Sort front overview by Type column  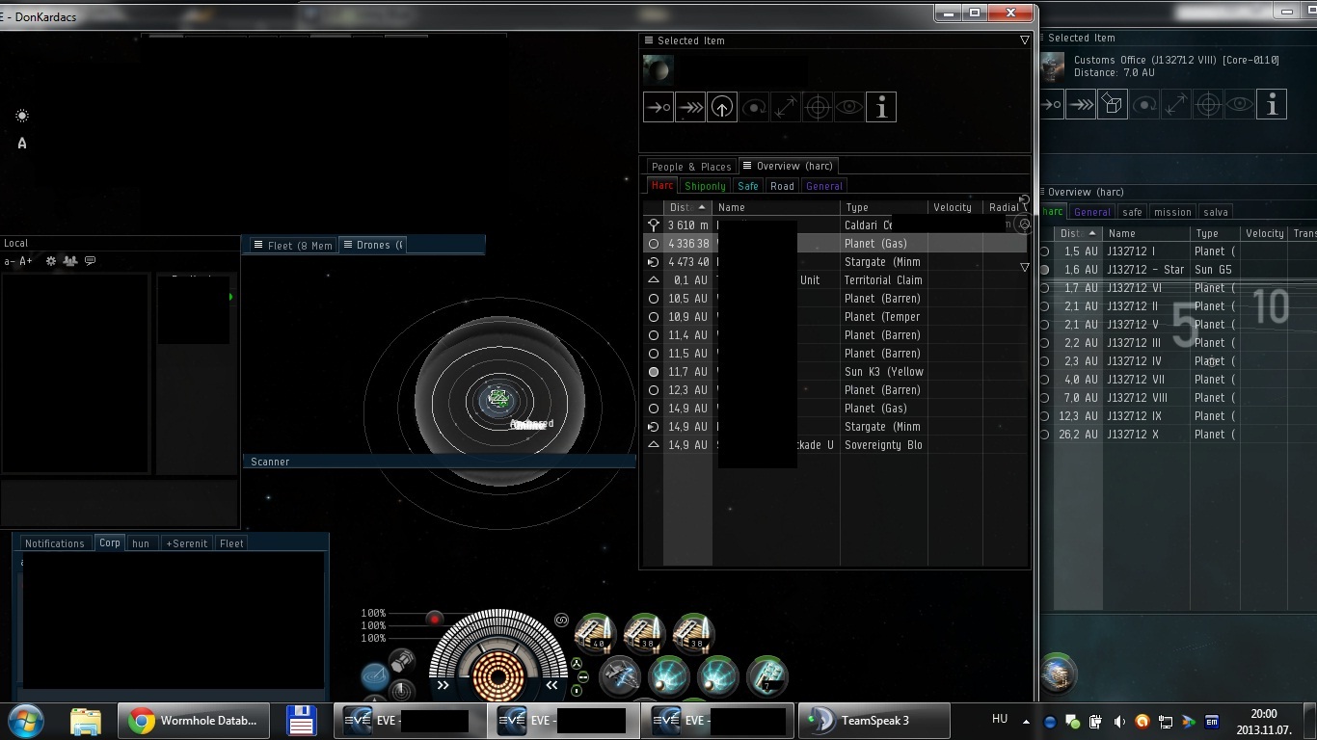coord(884,207)
